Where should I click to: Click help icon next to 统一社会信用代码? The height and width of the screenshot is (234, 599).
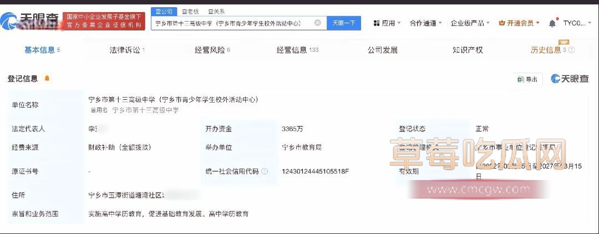pyautogui.click(x=265, y=171)
